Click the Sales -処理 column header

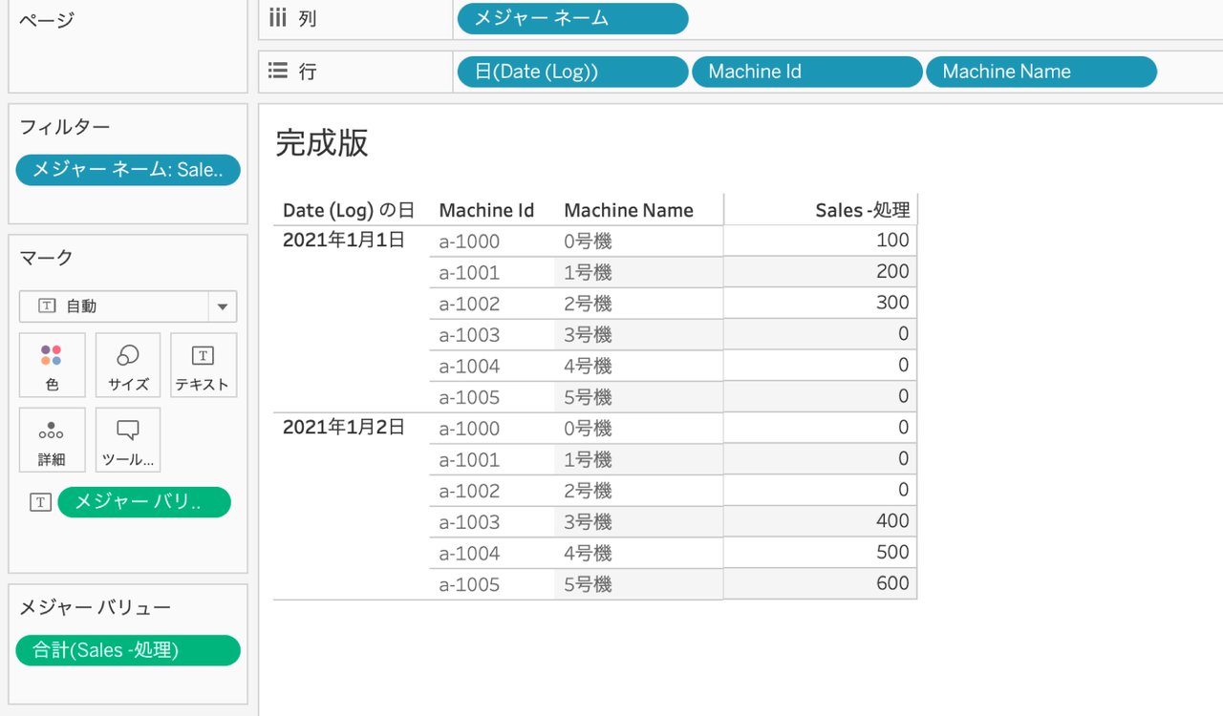[863, 210]
